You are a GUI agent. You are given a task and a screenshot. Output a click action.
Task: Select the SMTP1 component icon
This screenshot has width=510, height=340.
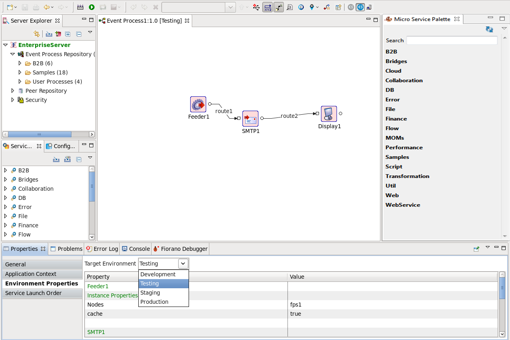[250, 119]
